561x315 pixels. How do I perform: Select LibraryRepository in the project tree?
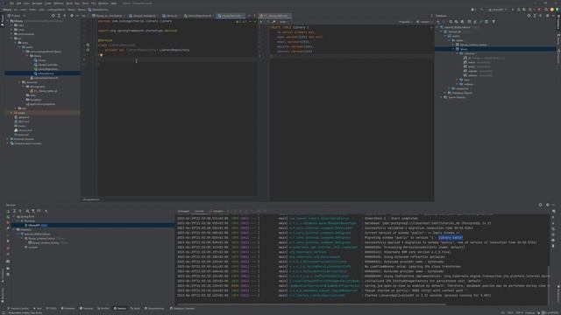point(46,69)
